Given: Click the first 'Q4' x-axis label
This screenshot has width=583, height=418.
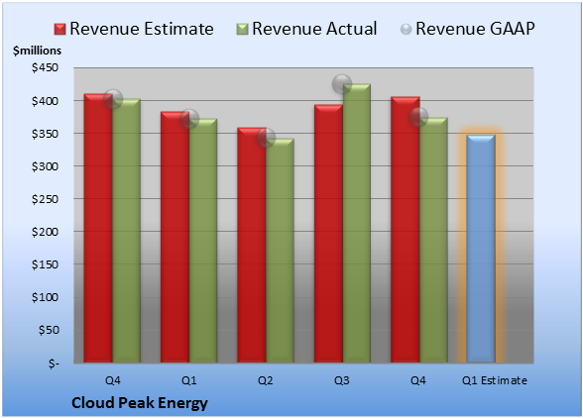Looking at the screenshot, I should click(113, 380).
